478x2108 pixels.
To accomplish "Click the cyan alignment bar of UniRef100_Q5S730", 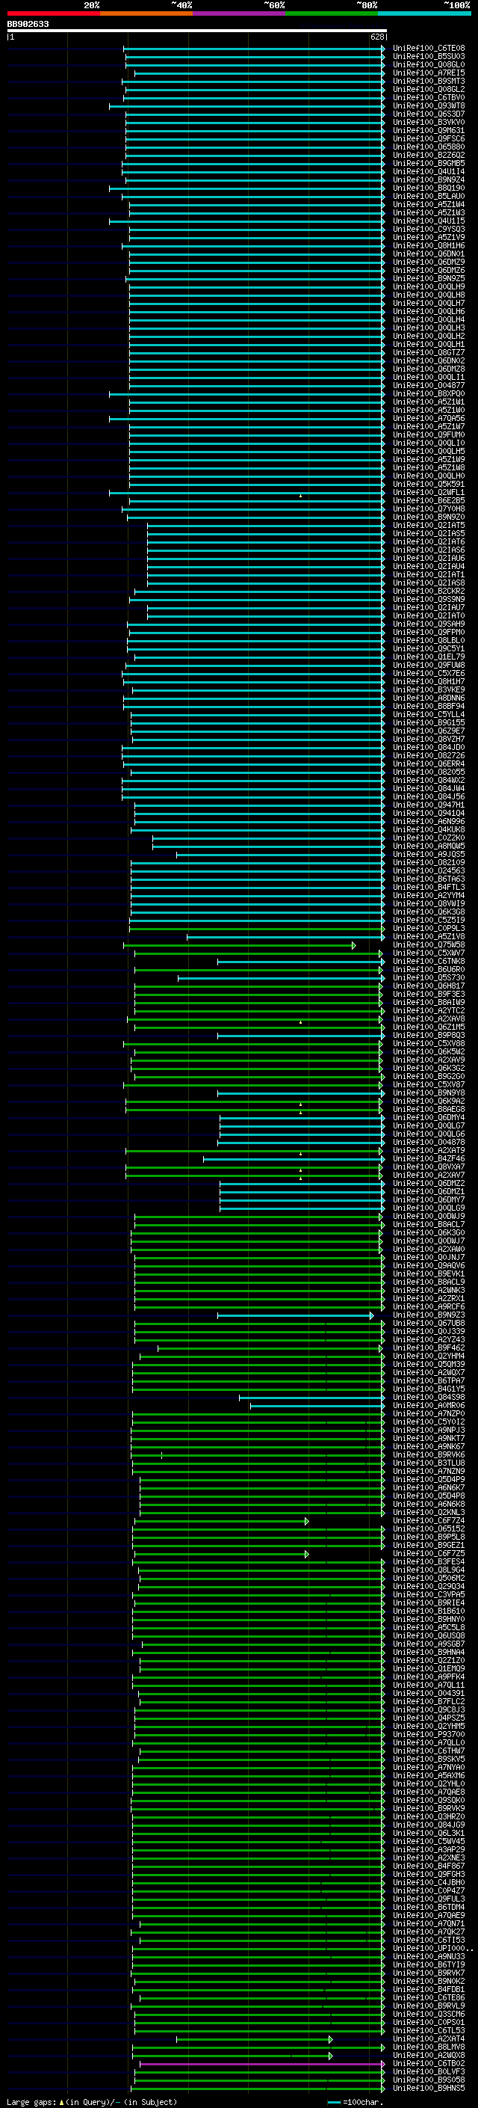I will coord(281,978).
